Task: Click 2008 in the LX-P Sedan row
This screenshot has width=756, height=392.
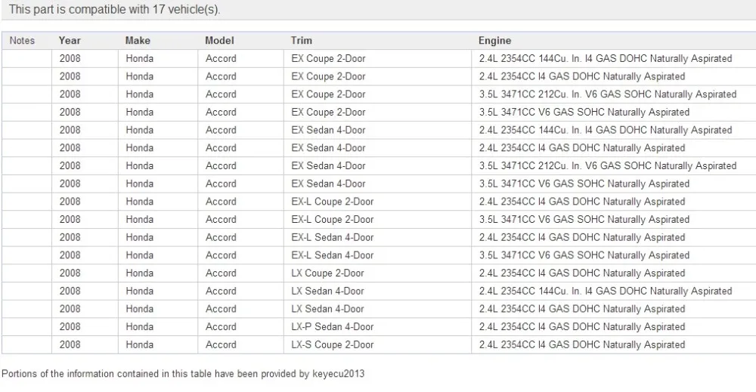Action: [x=70, y=326]
